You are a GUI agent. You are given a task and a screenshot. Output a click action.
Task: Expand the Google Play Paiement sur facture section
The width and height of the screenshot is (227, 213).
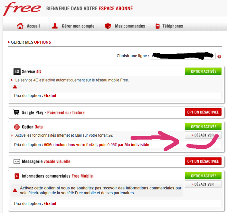coord(53,112)
